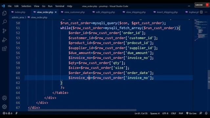Click the vertical scrollbar thumb
The width and height of the screenshot is (210, 118).
(x=209, y=79)
